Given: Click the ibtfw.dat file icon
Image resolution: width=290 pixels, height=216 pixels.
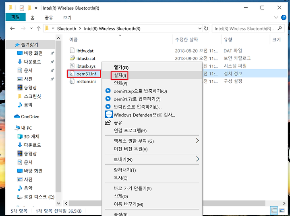Looking at the screenshot, I should click(72, 50).
